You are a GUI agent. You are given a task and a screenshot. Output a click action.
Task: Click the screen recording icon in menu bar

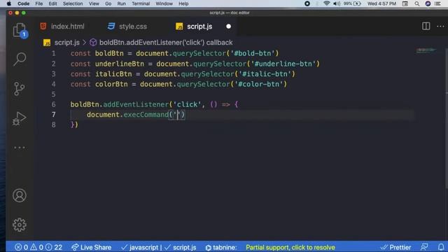click(x=307, y=3)
